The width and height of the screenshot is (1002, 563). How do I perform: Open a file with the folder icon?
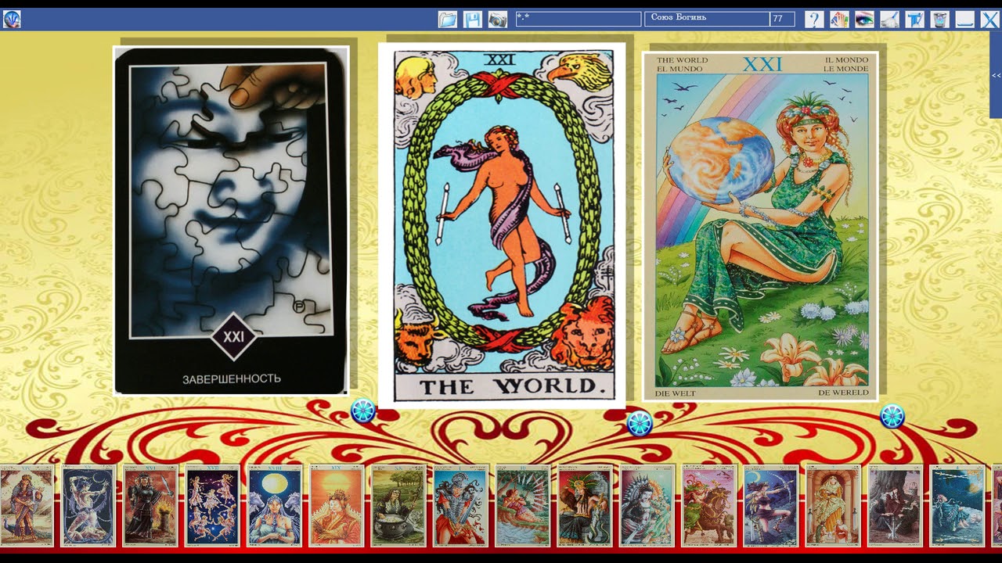[x=448, y=20]
